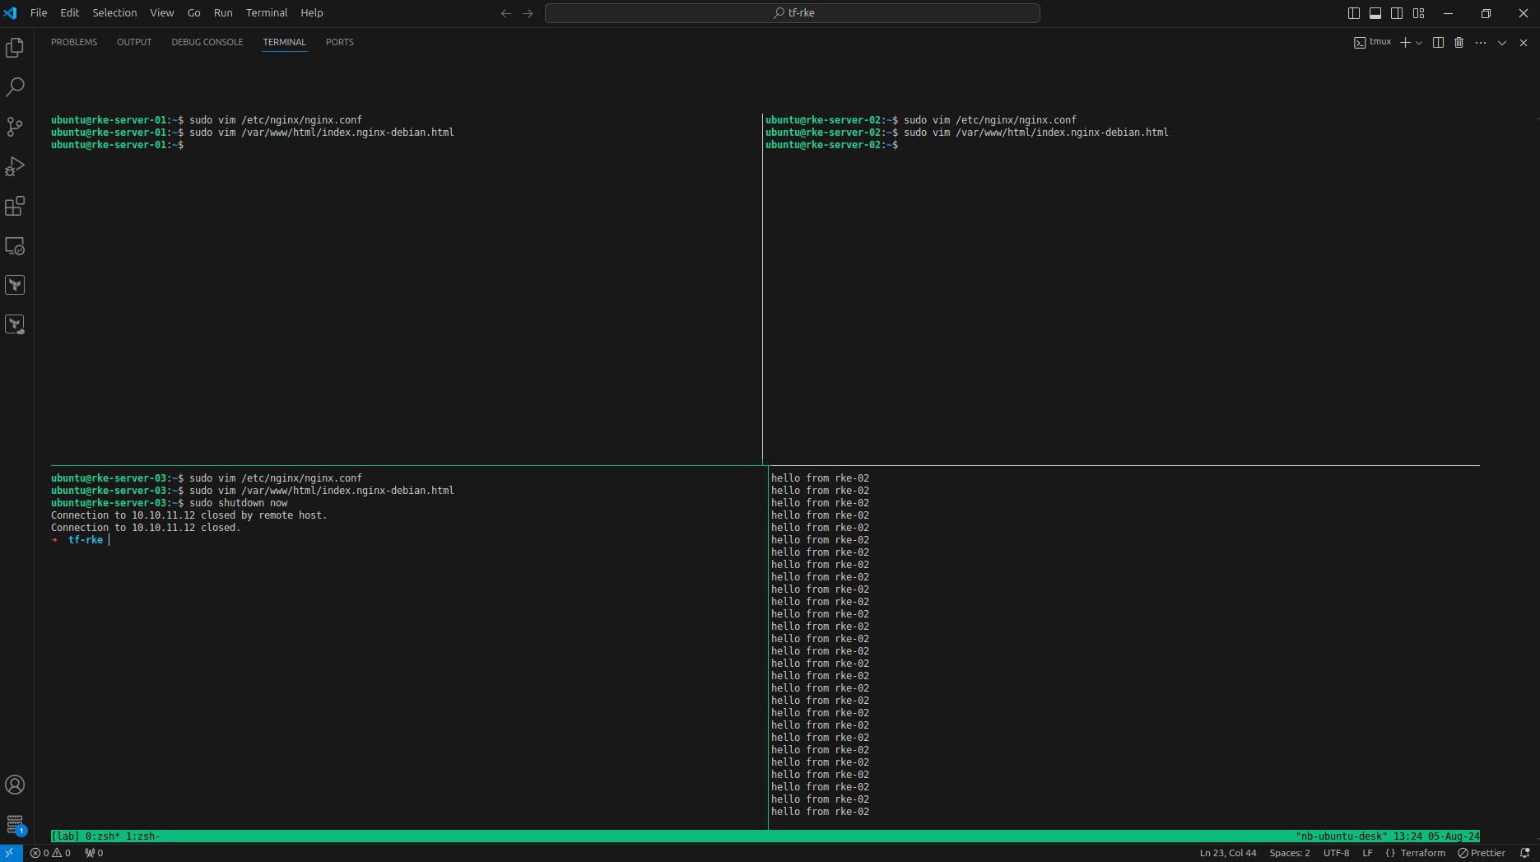This screenshot has width=1540, height=862.
Task: Open Accounts menu in activity bar
Action: pyautogui.click(x=15, y=785)
